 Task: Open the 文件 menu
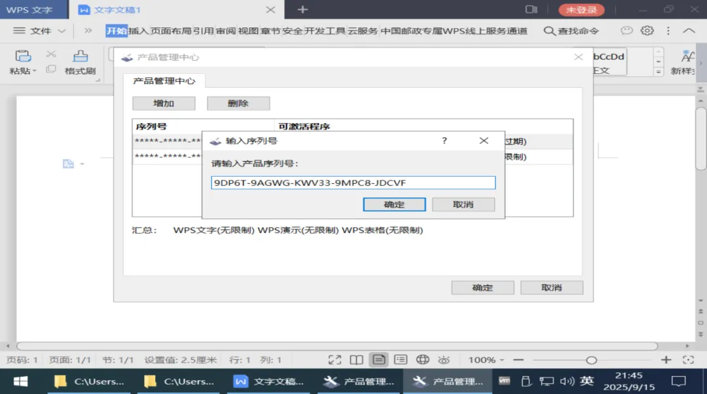coord(40,31)
